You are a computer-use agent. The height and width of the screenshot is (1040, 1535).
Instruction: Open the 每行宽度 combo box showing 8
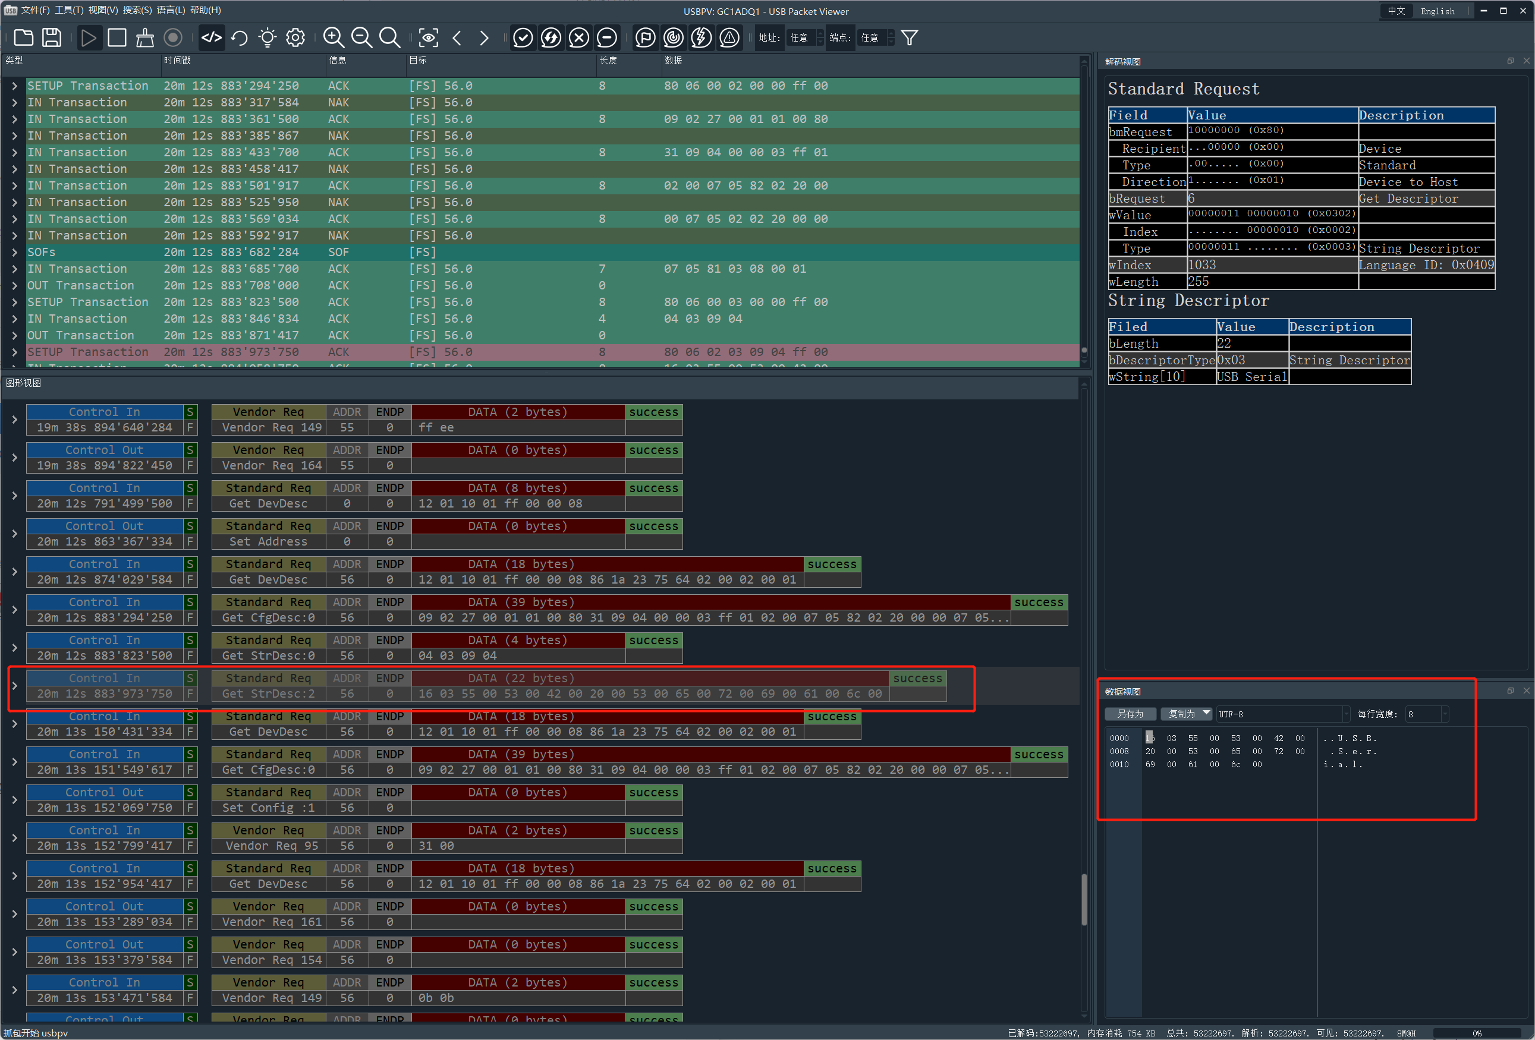(1426, 714)
